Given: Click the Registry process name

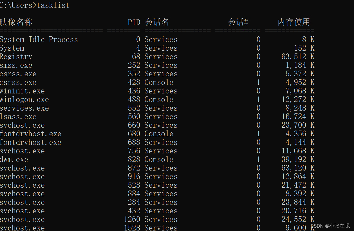Looking at the screenshot, I should 16,57.
